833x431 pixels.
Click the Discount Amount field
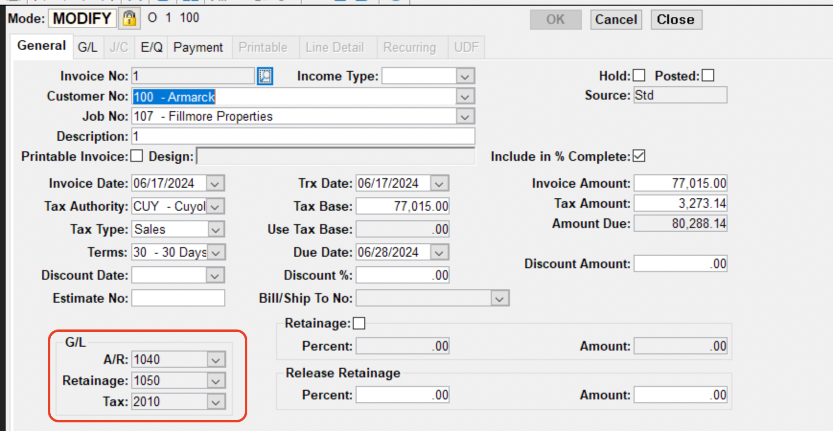coord(681,264)
